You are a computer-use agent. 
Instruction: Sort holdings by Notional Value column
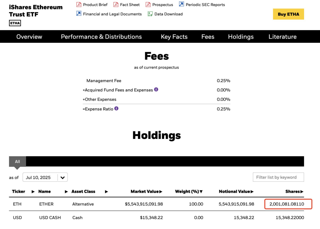(236, 191)
